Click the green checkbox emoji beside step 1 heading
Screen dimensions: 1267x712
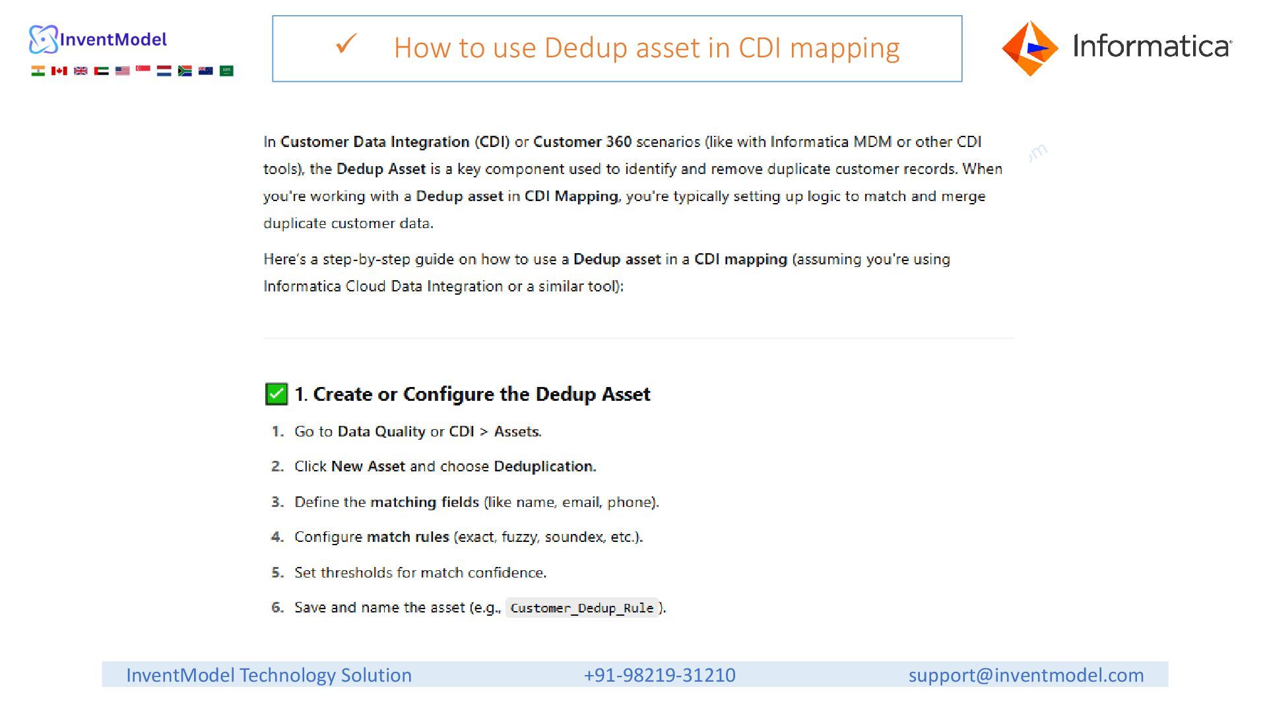tap(276, 394)
